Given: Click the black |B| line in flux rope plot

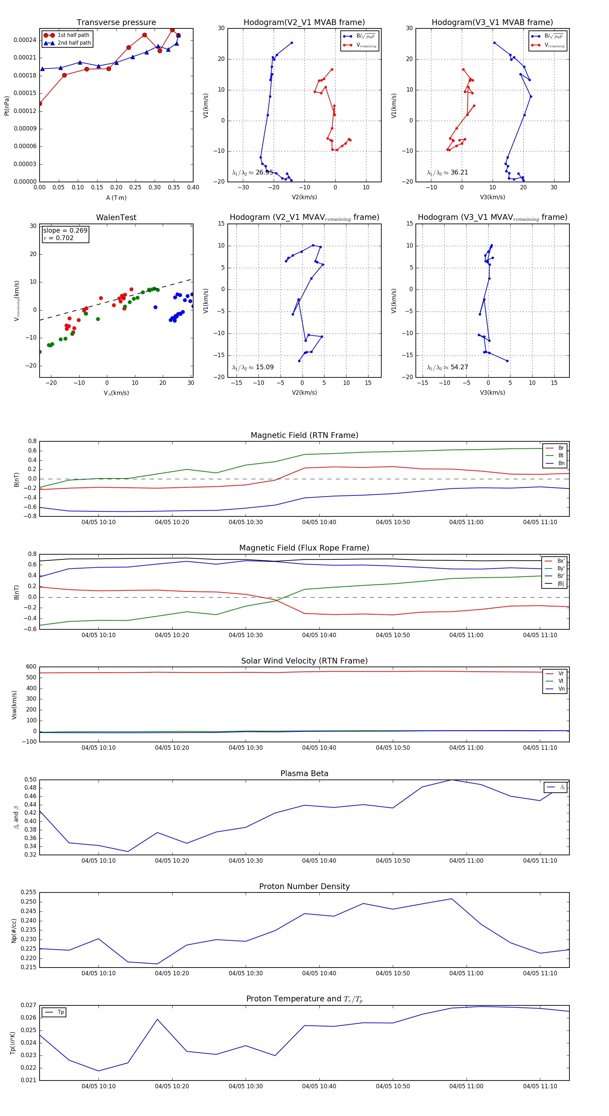Looking at the screenshot, I should point(304,560).
